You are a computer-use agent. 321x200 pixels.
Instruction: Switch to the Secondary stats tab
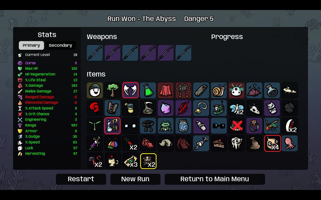point(60,45)
